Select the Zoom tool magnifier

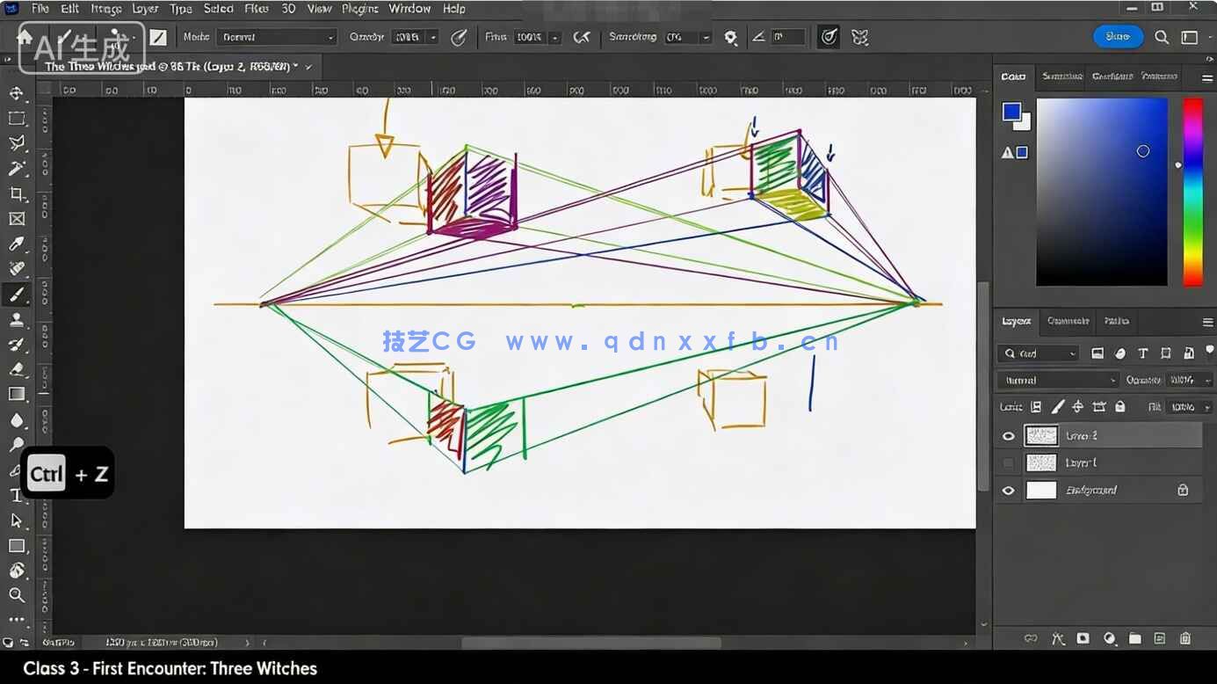(x=16, y=595)
